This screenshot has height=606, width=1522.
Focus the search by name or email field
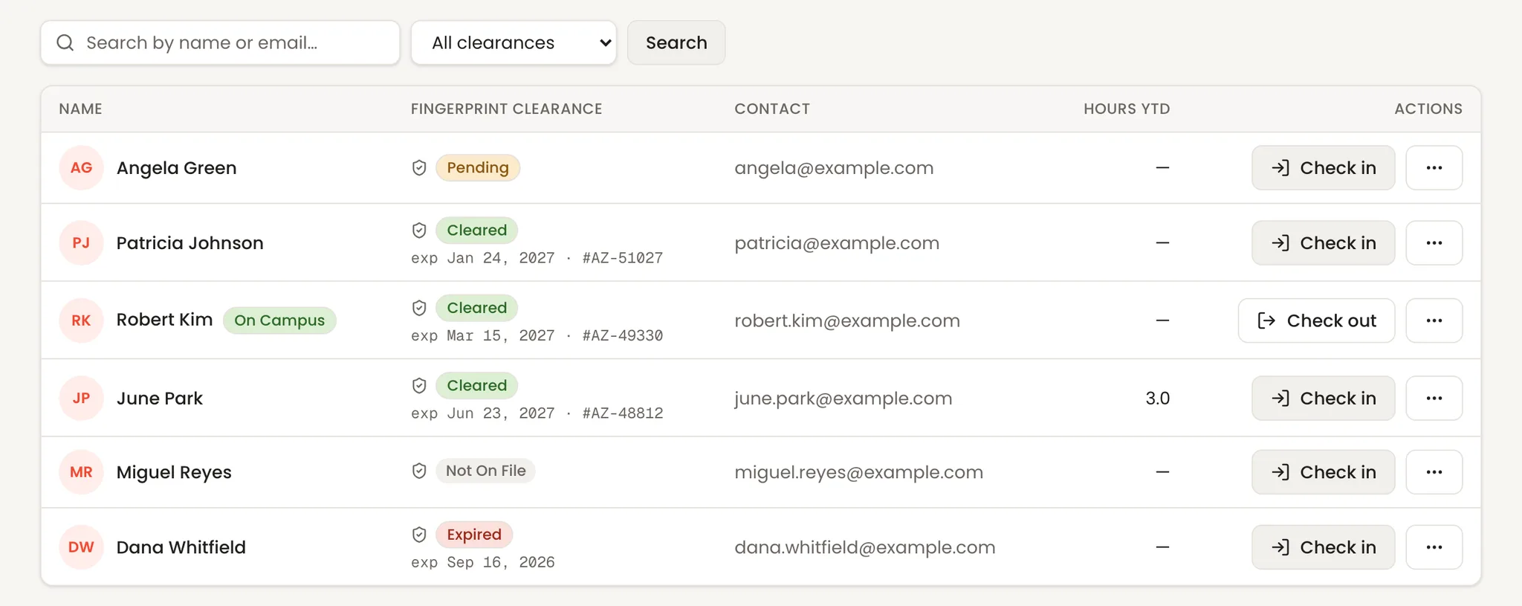pos(220,43)
